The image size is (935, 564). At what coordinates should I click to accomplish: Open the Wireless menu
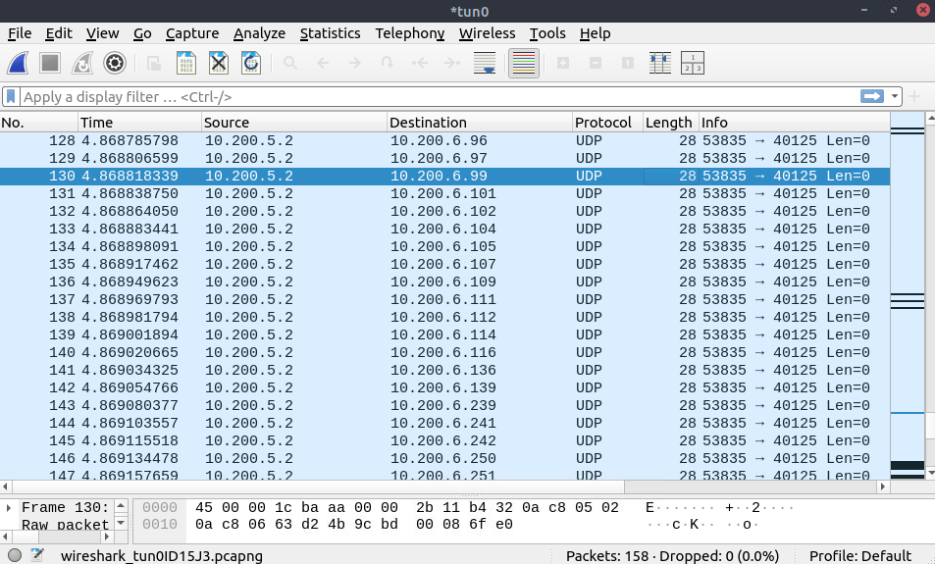pos(488,33)
